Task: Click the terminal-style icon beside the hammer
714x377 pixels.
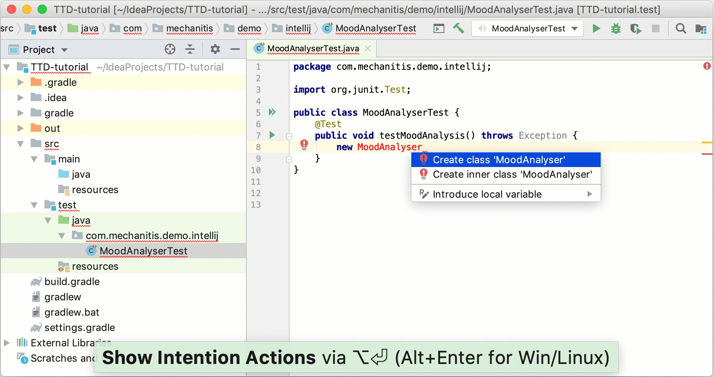Action: pos(439,28)
